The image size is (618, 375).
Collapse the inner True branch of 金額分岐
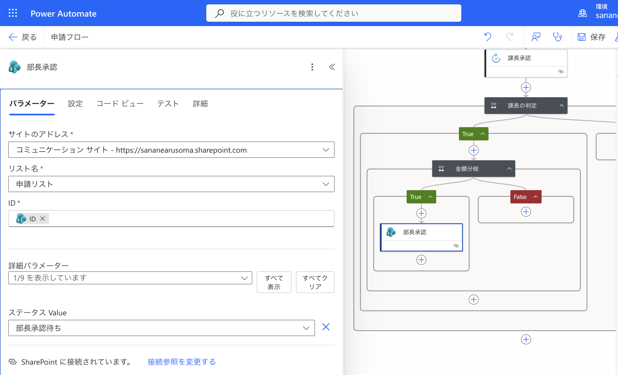[430, 197]
